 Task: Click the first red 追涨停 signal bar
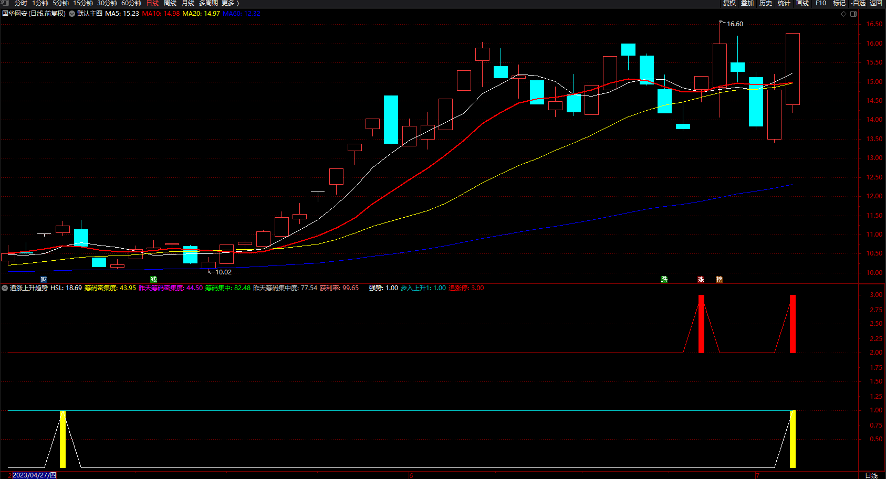click(x=701, y=324)
